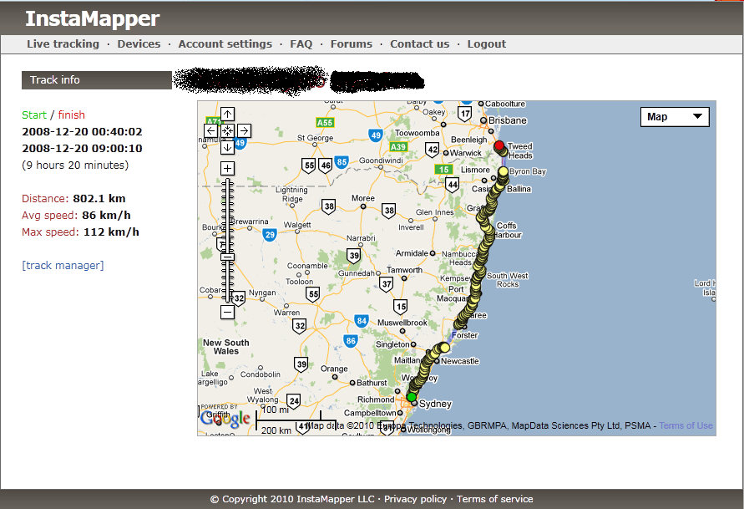Screen dimensions: 744x509
Task: Click route shield 37 near Tamworth
Action: click(387, 284)
